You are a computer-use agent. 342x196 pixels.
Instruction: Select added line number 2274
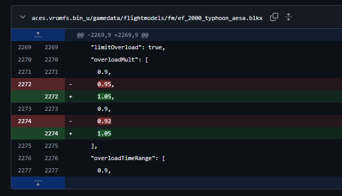[x=51, y=133]
